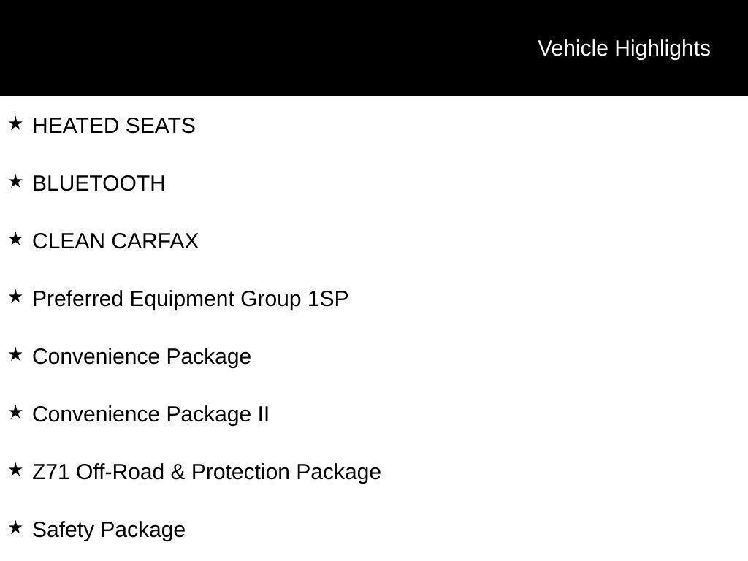Click the 1SP code in Preferred Equipment Group

pyautogui.click(x=328, y=299)
